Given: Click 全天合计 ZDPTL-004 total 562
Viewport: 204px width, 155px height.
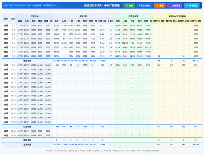Looking at the screenshot, I should [x=184, y=144].
